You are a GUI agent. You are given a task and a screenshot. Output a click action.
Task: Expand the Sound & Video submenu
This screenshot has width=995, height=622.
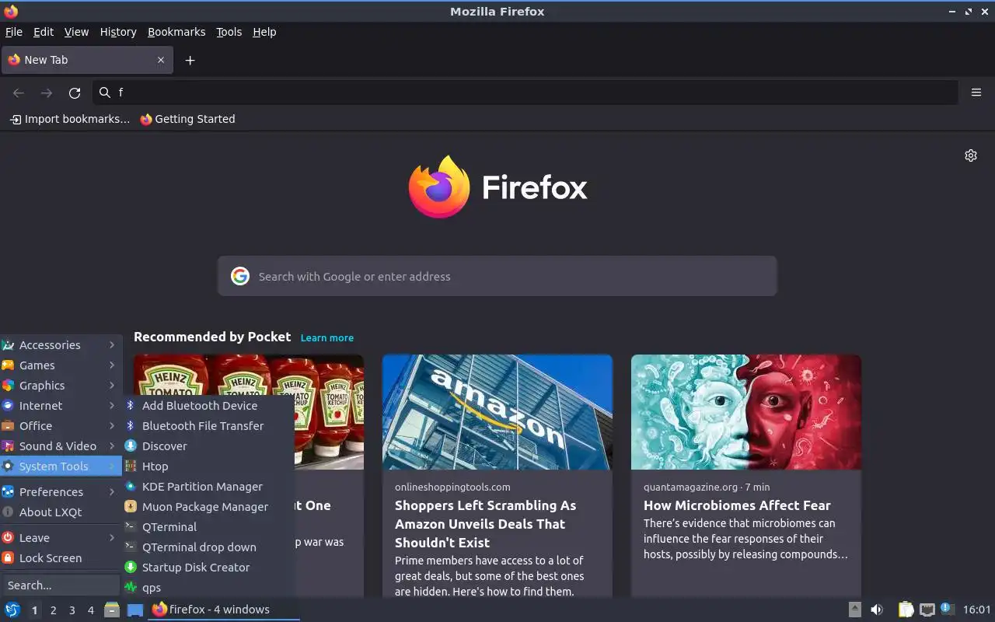pos(61,446)
